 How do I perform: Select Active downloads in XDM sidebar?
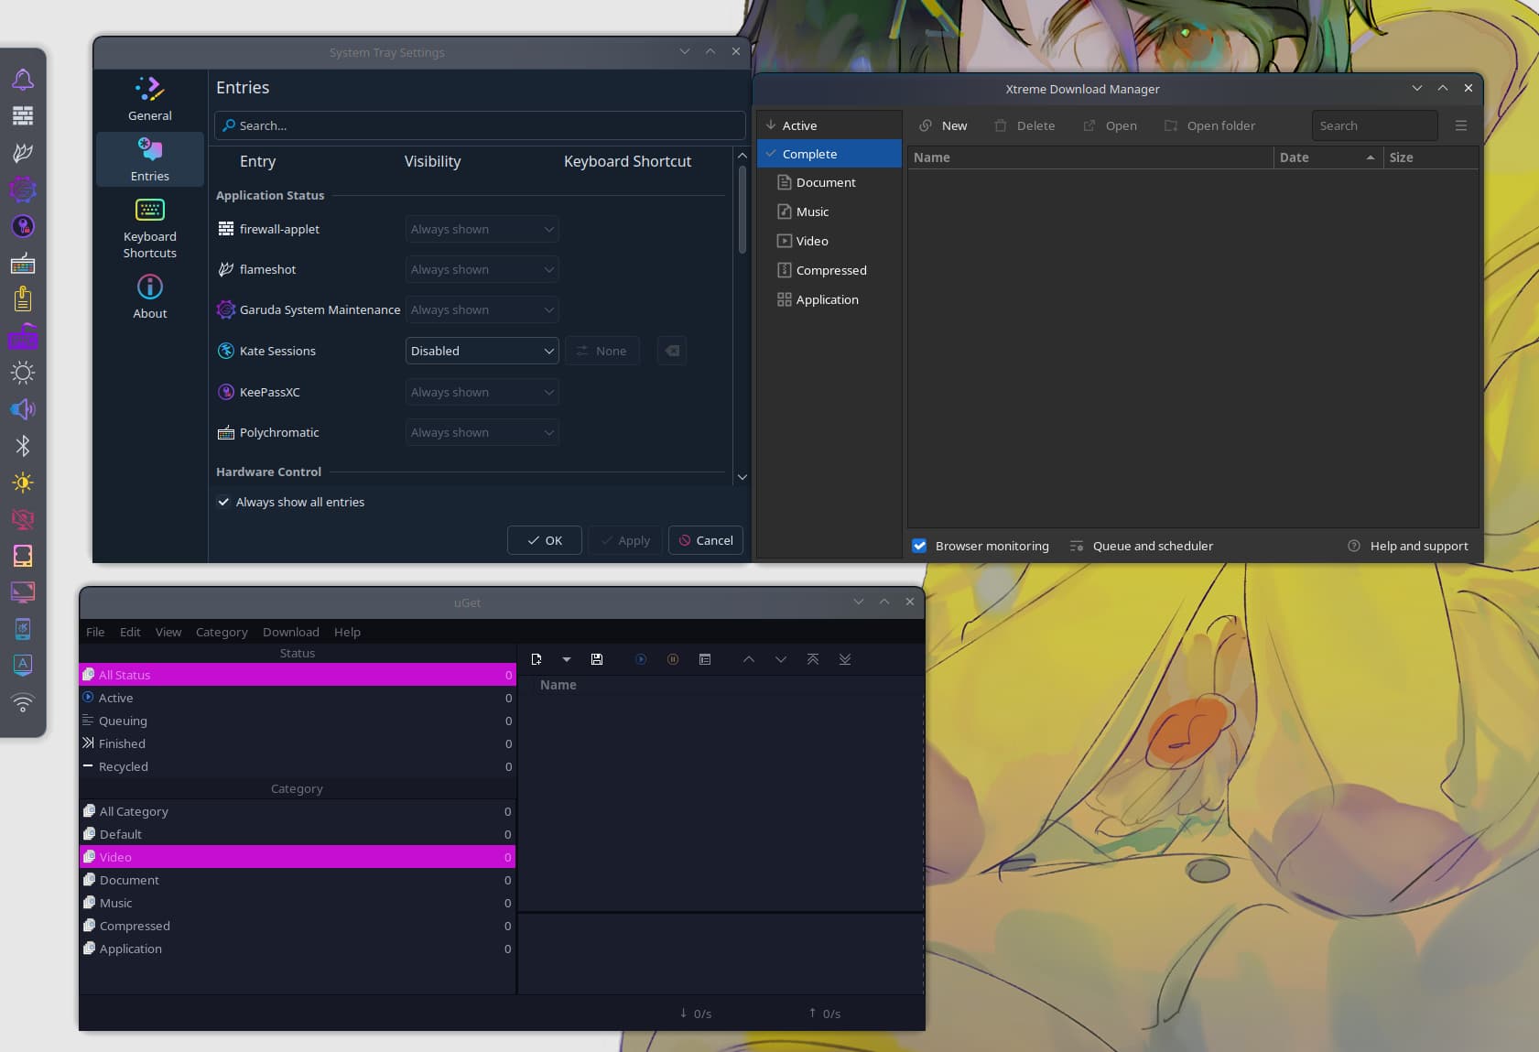pos(829,125)
